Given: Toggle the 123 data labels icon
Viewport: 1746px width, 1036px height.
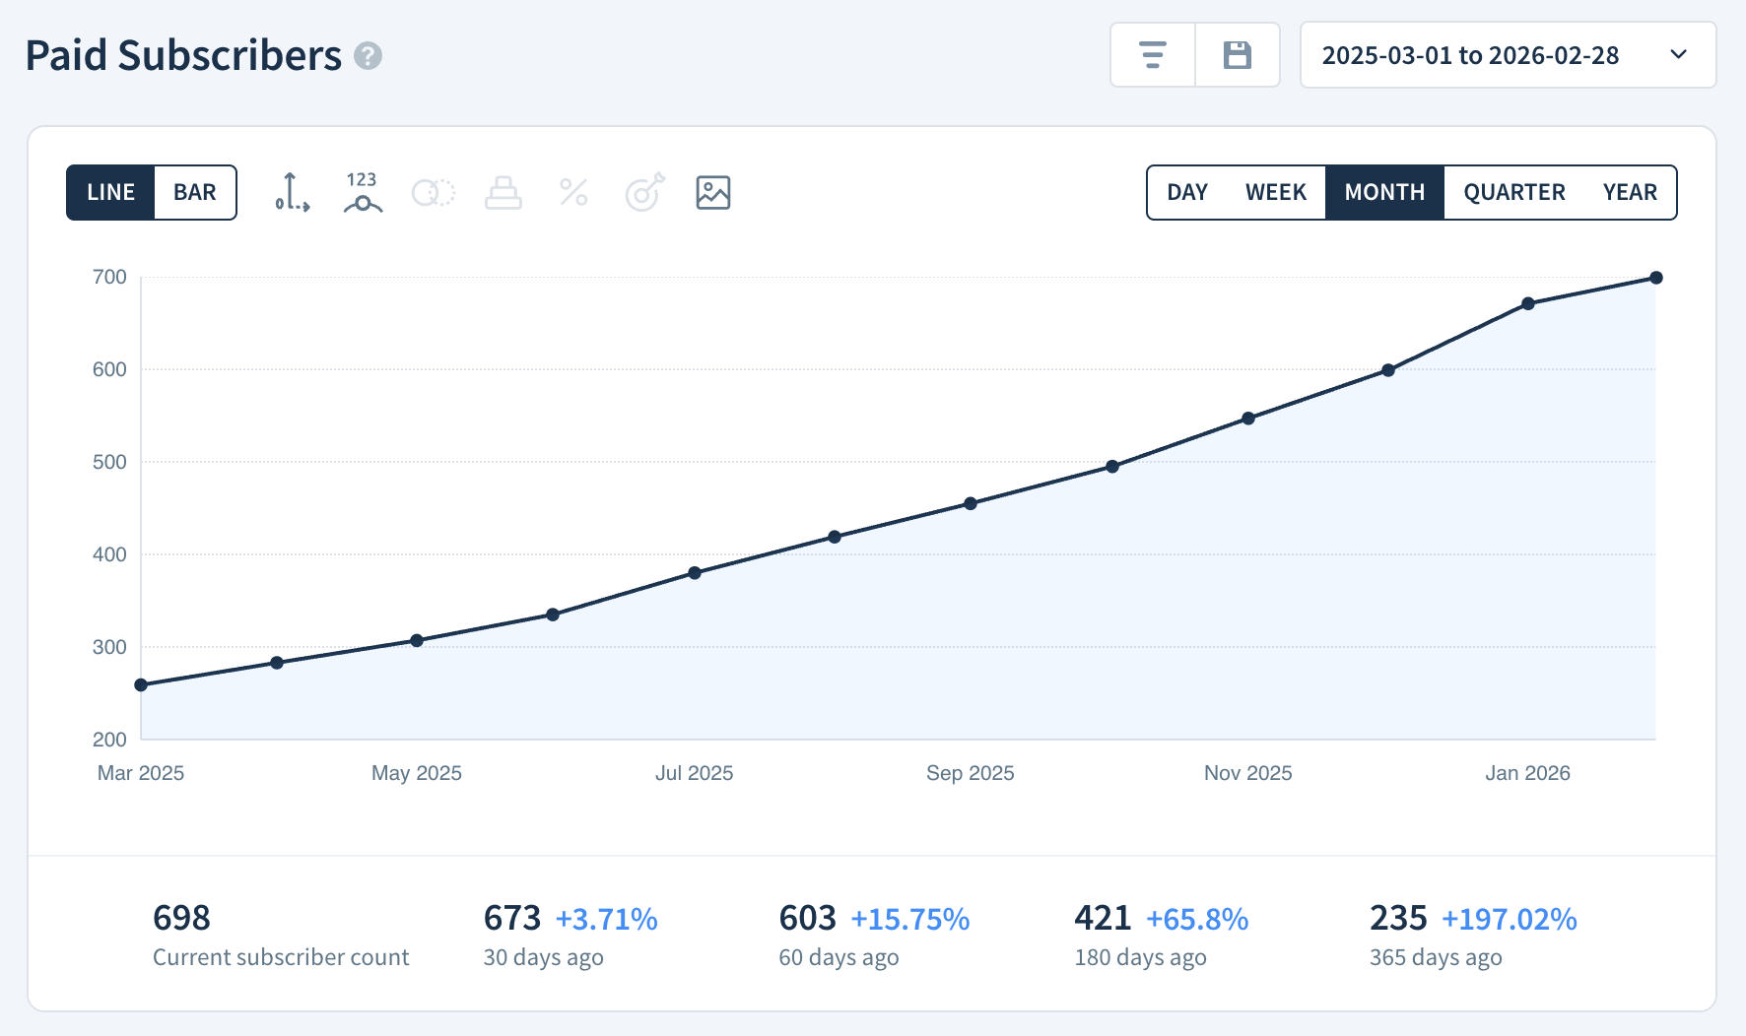Looking at the screenshot, I should tap(362, 193).
